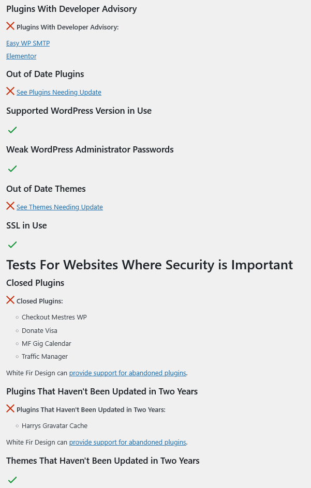Click green checkmark under Weak WordPress Administrator Passwords
This screenshot has width=311, height=488.
(x=12, y=169)
